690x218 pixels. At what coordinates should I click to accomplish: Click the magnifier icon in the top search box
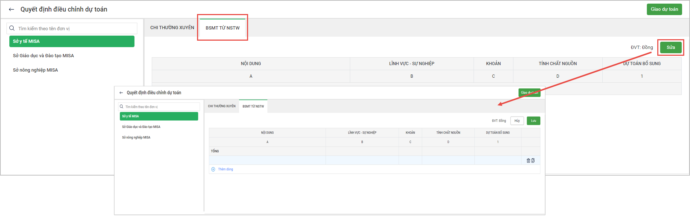click(x=12, y=28)
